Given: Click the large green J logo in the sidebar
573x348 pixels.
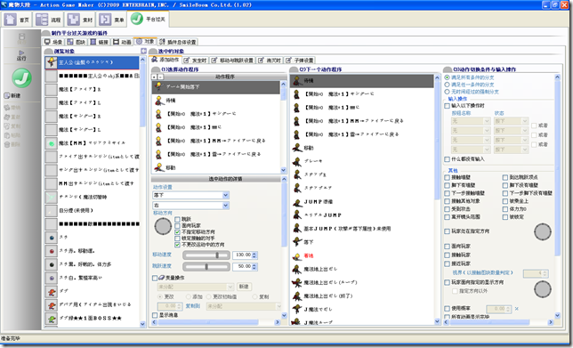Looking at the screenshot, I should coord(21,77).
